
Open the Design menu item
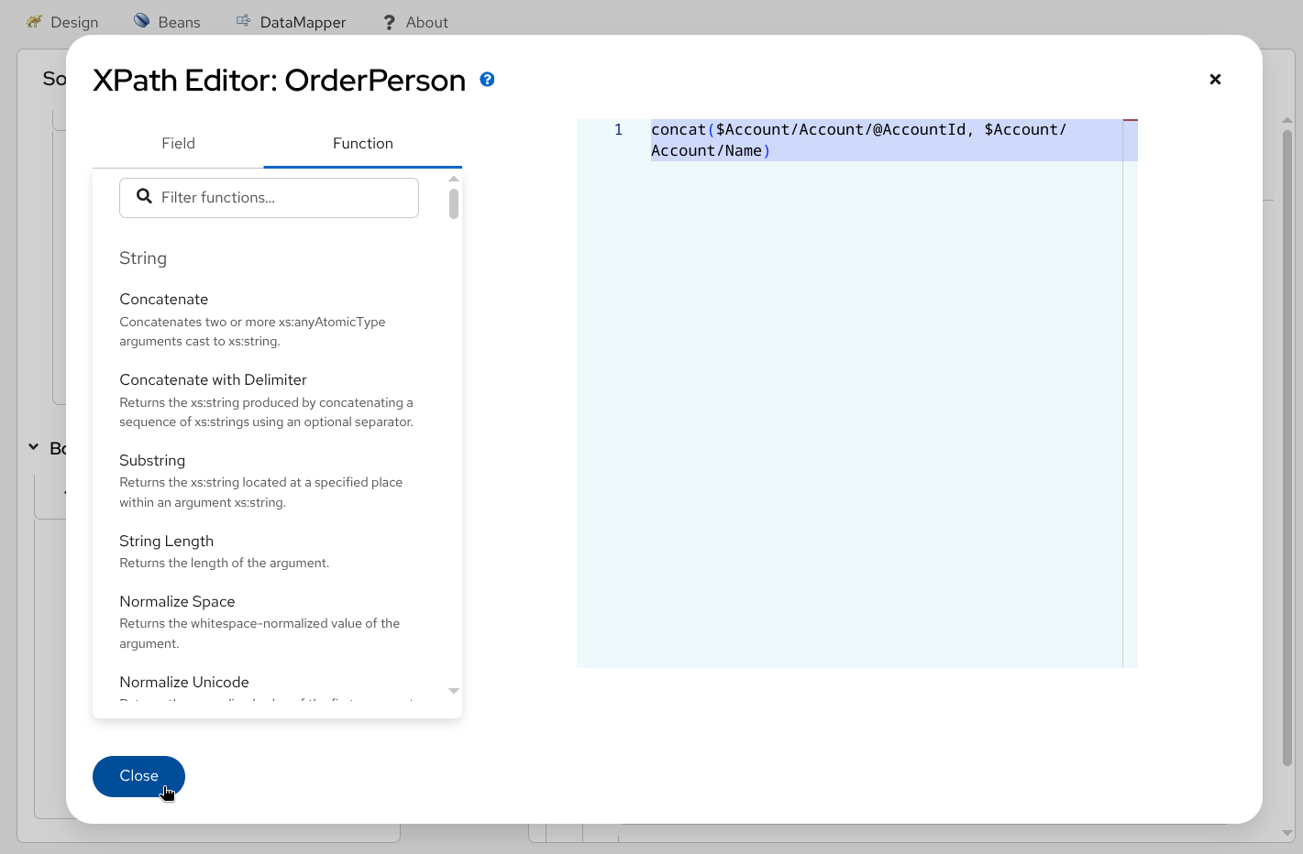tap(73, 21)
